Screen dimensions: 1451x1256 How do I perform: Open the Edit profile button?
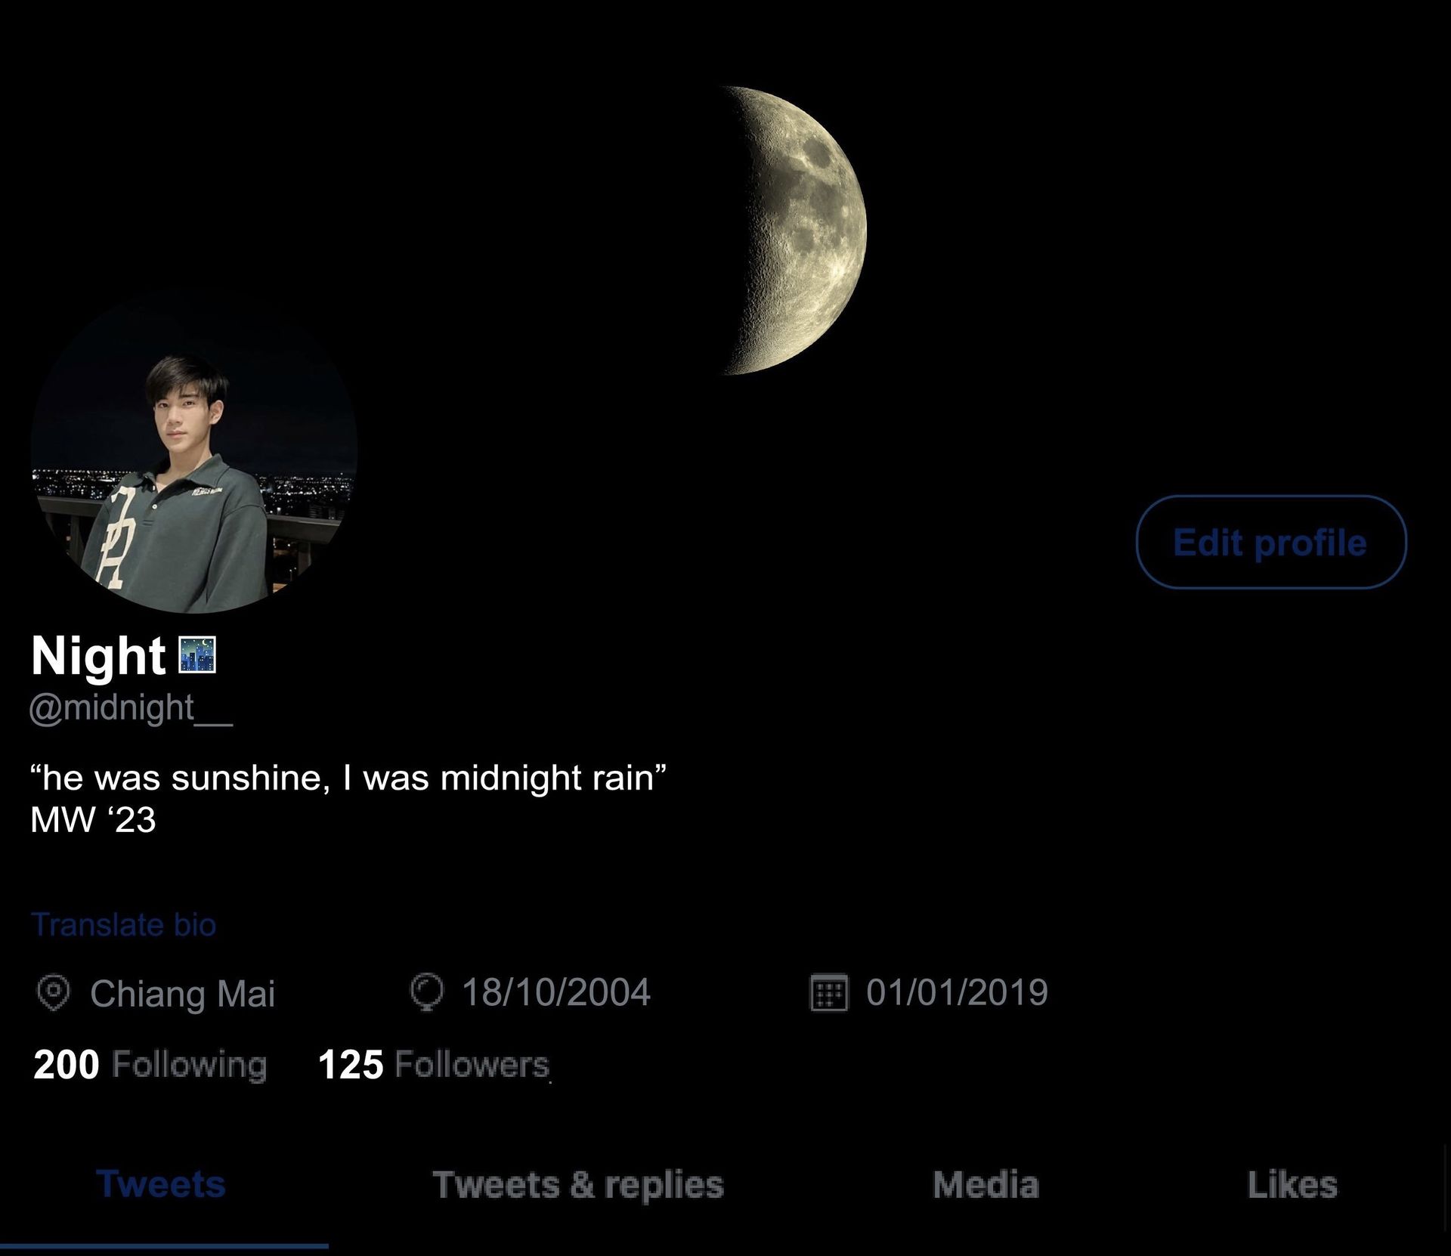pyautogui.click(x=1271, y=542)
